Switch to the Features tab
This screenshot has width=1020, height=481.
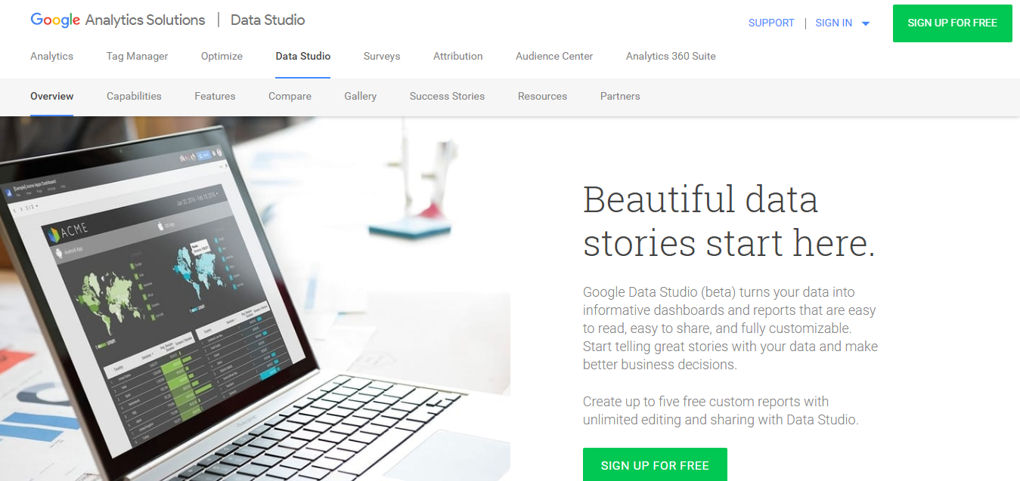(215, 96)
